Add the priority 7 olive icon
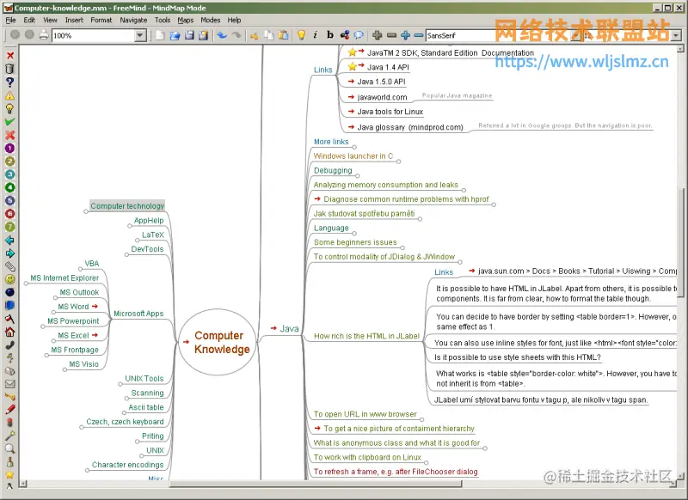 pos(9,227)
